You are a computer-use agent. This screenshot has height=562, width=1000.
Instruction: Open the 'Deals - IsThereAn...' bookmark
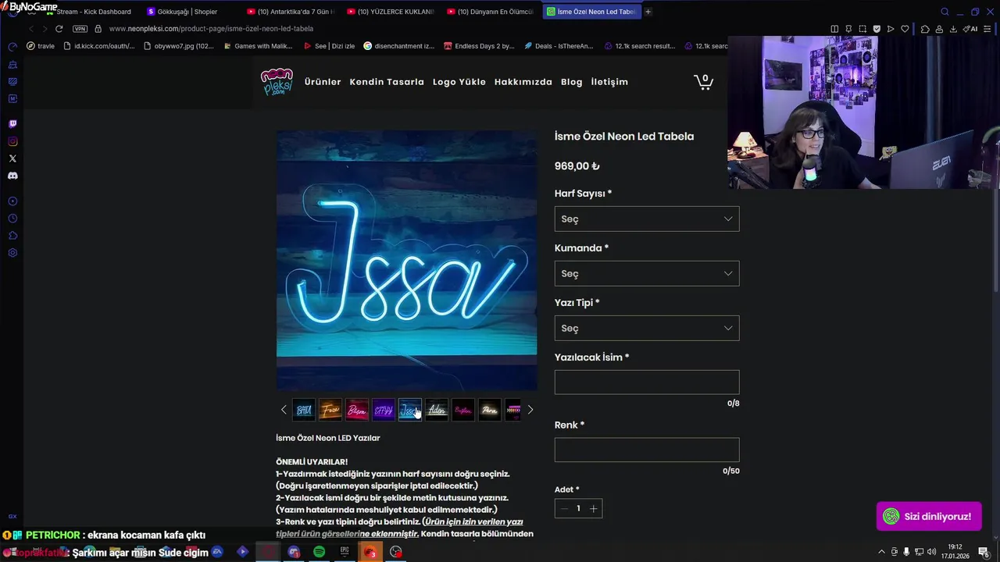(x=559, y=46)
